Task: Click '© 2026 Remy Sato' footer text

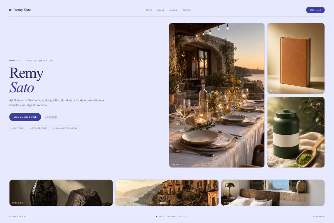Action: (19, 217)
